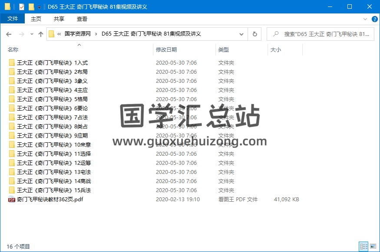Viewport: 380px width, 252px height.
Task: Select the folder icon for 10来意
Action: pos(12,145)
